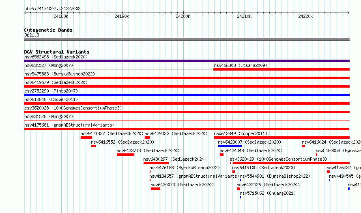The width and height of the screenshot is (361, 213).
Task: Select the blue nsv6423007 variant bar
Action: [230, 146]
